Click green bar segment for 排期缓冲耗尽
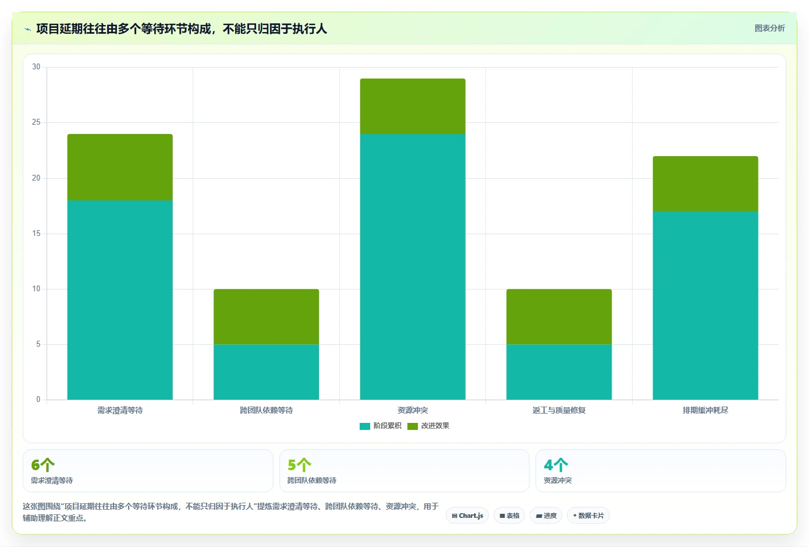The height and width of the screenshot is (547, 809). click(x=705, y=183)
